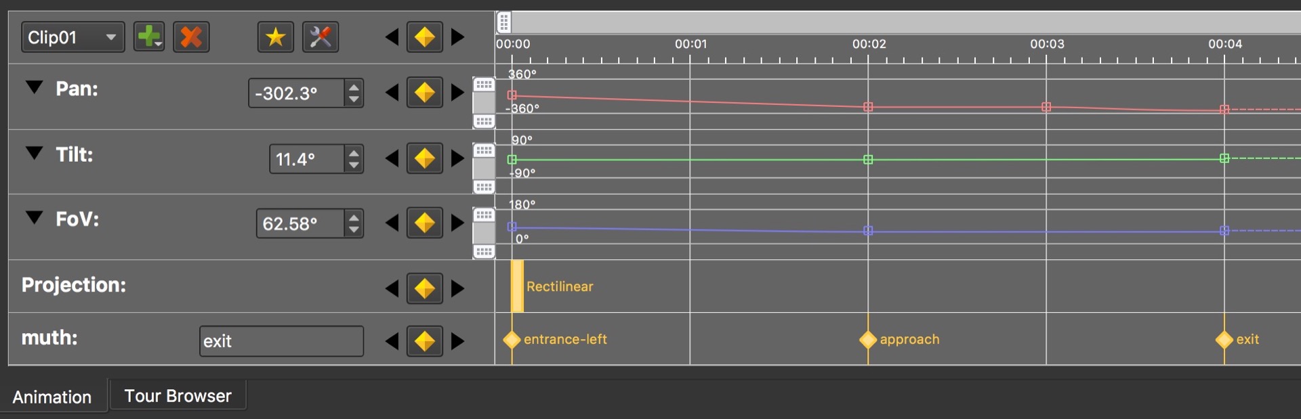Select the Pan keyframe at 00:00
1301x419 pixels.
(512, 95)
